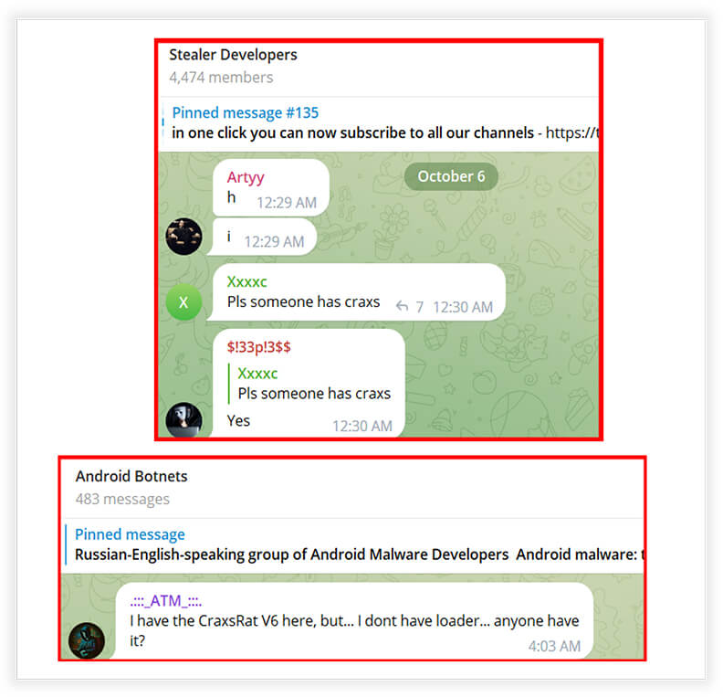The width and height of the screenshot is (723, 697).
Task: Open $!33p!3$$ user avatar picture
Action: [183, 419]
